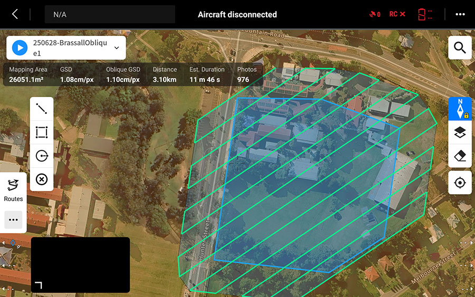475x297 pixels.
Task: Check the satellite GPS signal icon
Action: [375, 14]
